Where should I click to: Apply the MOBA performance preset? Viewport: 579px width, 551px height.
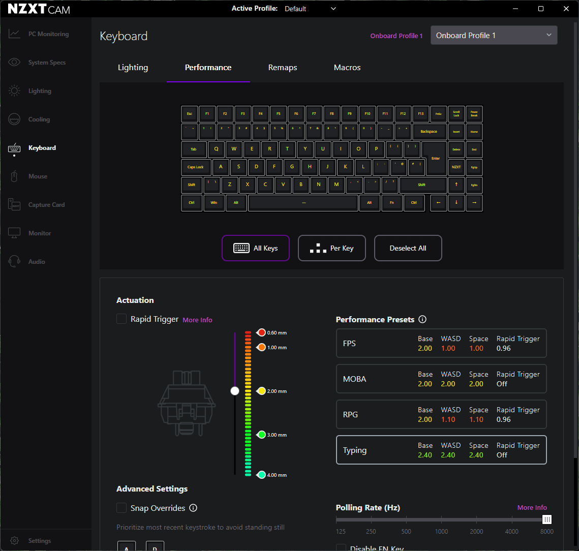pyautogui.click(x=441, y=379)
